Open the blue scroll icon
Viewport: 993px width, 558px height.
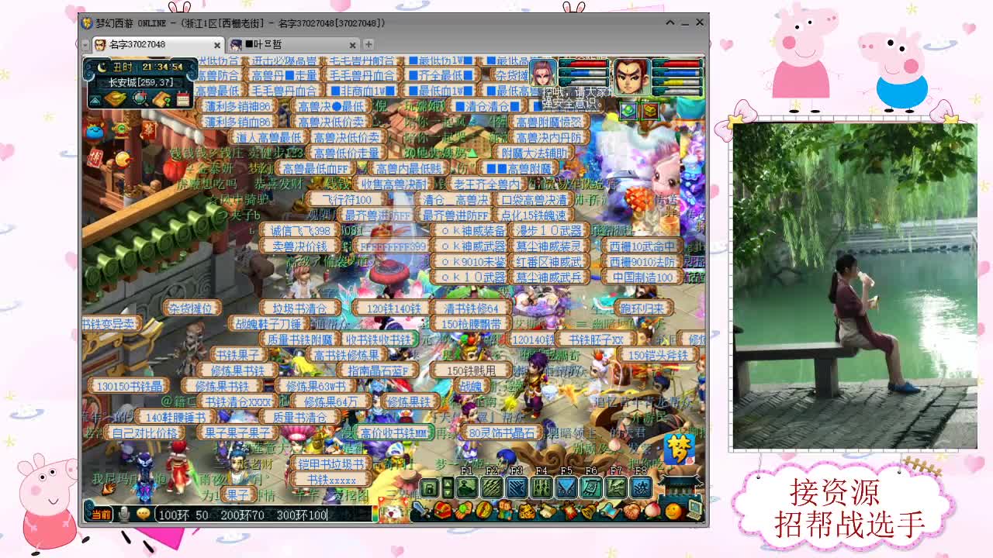pos(611,511)
